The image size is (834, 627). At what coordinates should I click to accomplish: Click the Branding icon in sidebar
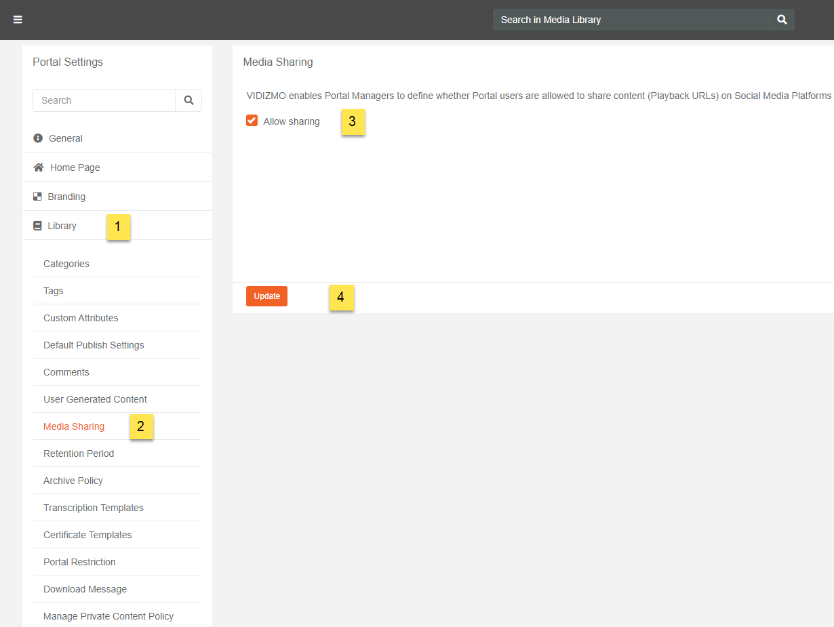[x=38, y=197]
